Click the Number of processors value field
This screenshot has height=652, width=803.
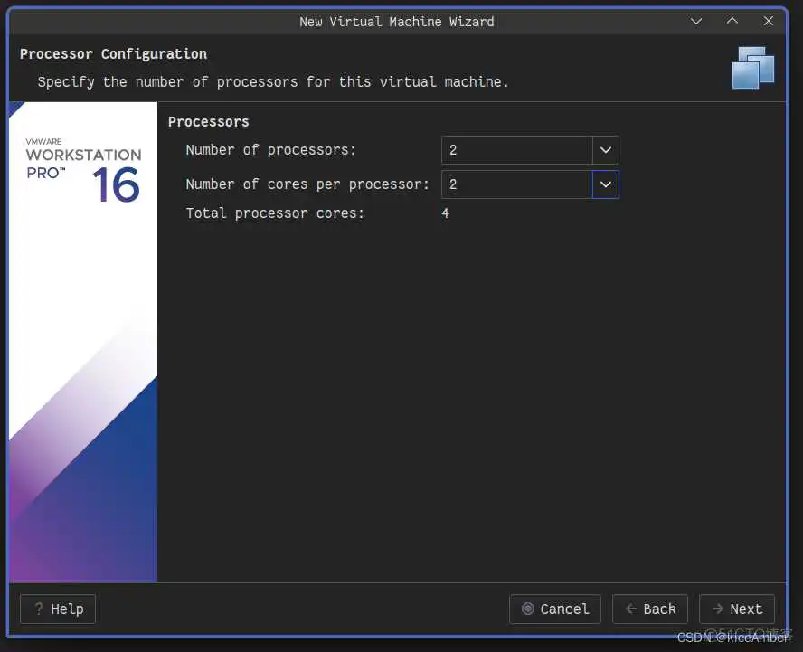pyautogui.click(x=515, y=149)
